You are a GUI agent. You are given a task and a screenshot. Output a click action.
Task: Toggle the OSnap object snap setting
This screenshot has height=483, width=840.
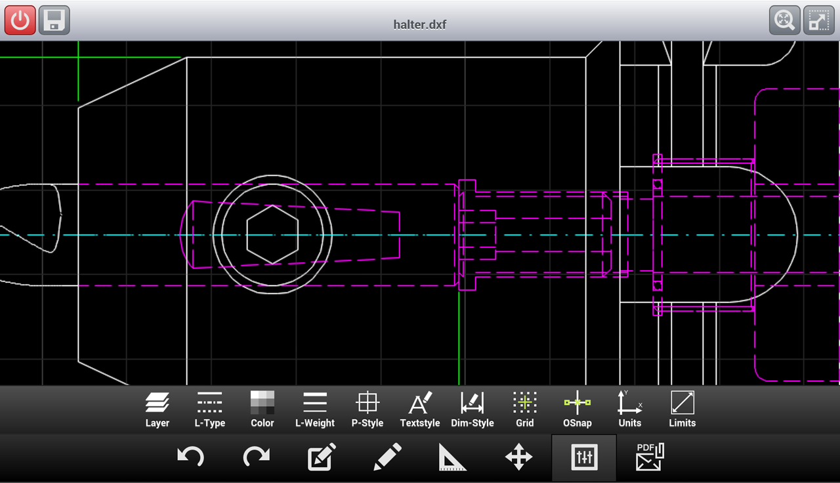577,409
